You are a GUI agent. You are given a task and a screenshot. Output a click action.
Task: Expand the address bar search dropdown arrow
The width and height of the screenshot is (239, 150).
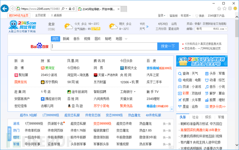[67, 9]
